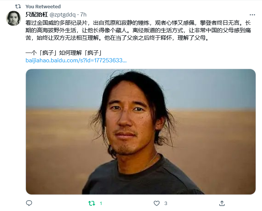Click the retweet count number 1
Screen dimensions: 262x211
click(101, 203)
